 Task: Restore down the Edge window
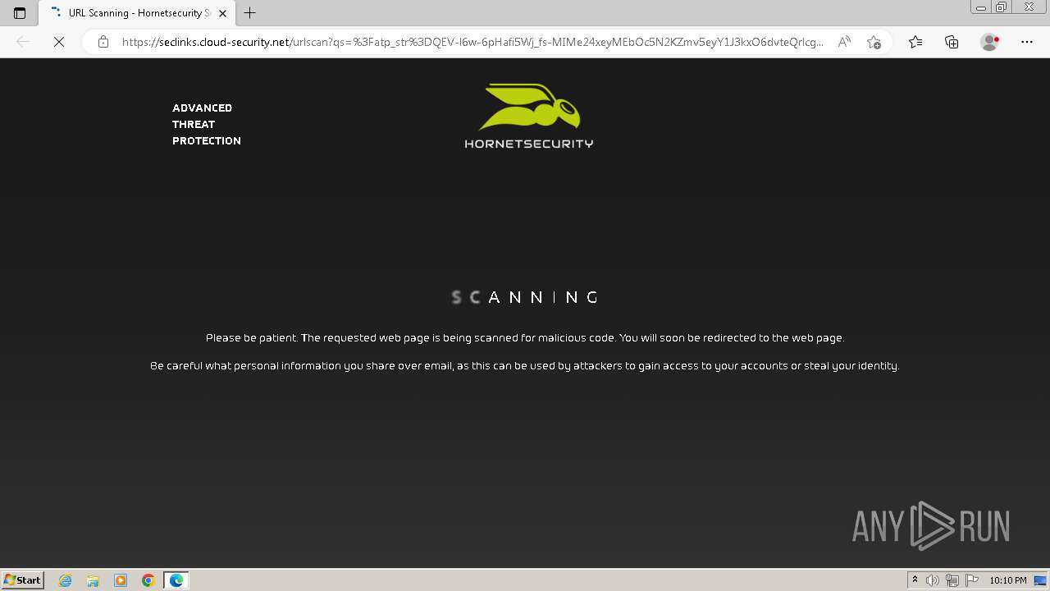point(1002,7)
